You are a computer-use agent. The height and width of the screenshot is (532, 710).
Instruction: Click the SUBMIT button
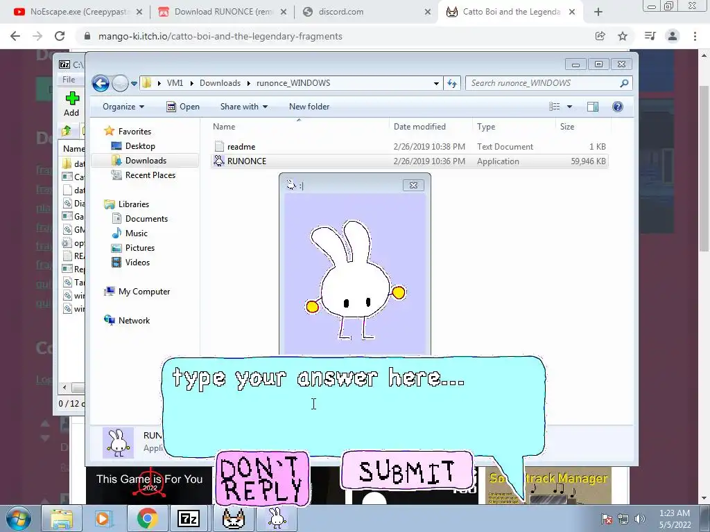pos(407,471)
